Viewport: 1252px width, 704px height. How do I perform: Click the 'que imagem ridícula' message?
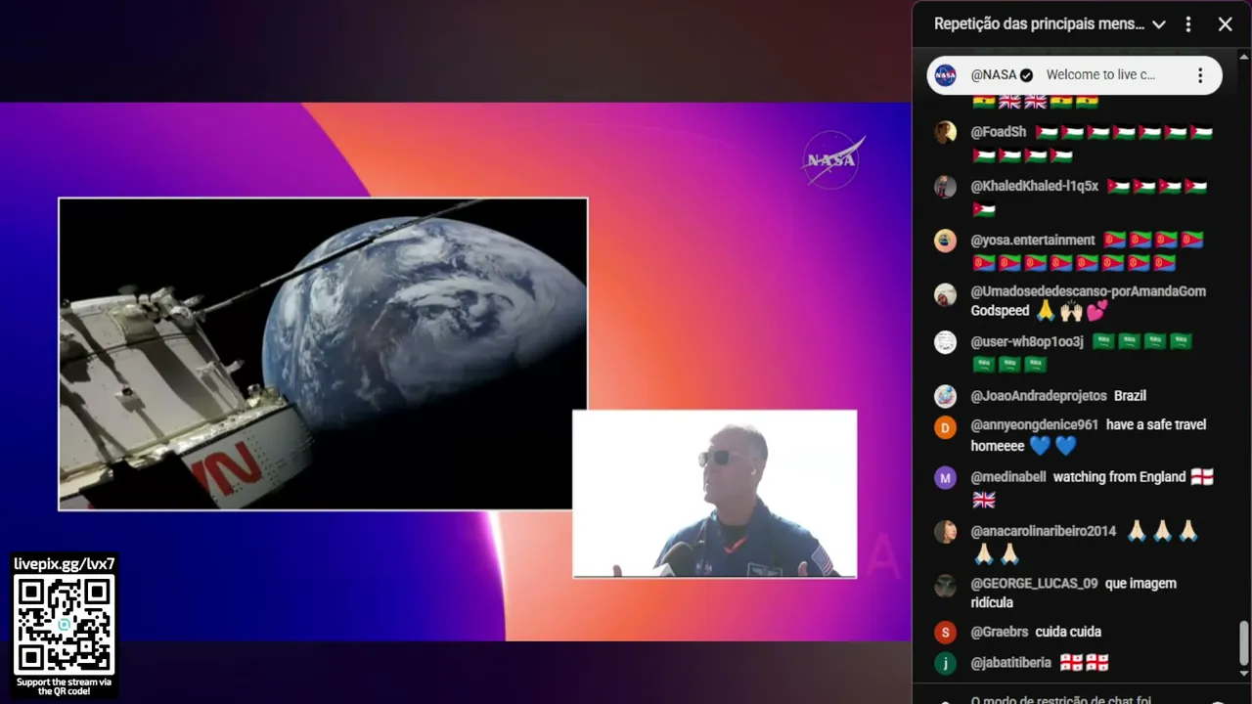tap(1073, 594)
